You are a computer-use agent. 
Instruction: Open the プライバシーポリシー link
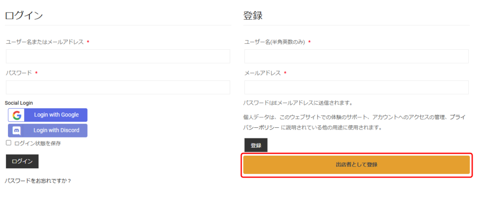(261, 127)
